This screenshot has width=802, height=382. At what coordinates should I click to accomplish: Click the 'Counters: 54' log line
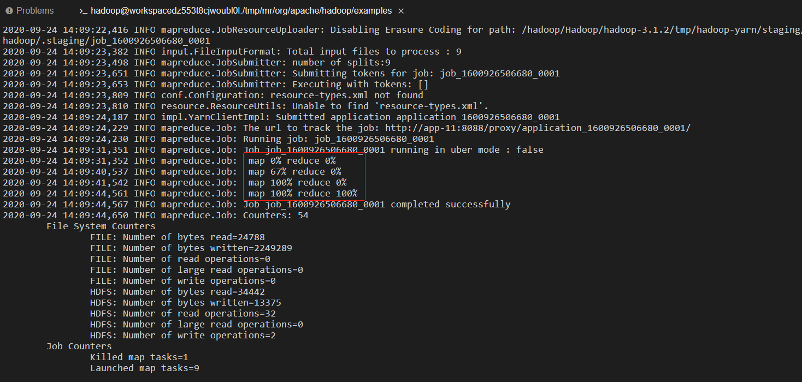point(276,215)
